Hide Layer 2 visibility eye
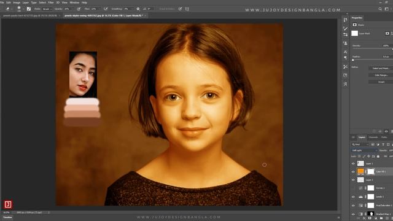Image resolution: width=393 pixels, height=221 pixels. point(353,180)
